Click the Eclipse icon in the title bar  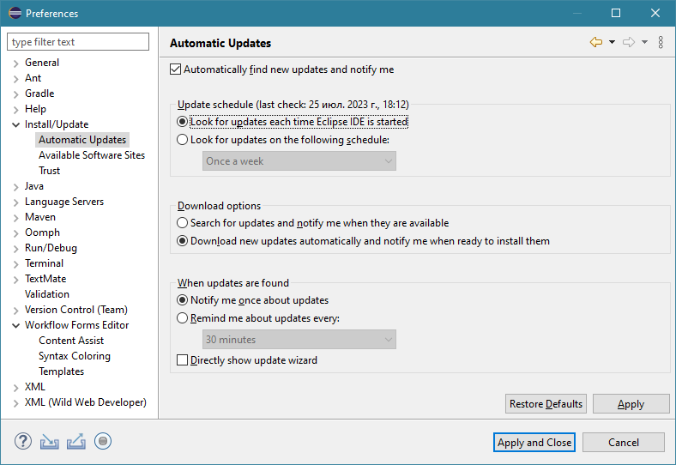click(15, 14)
